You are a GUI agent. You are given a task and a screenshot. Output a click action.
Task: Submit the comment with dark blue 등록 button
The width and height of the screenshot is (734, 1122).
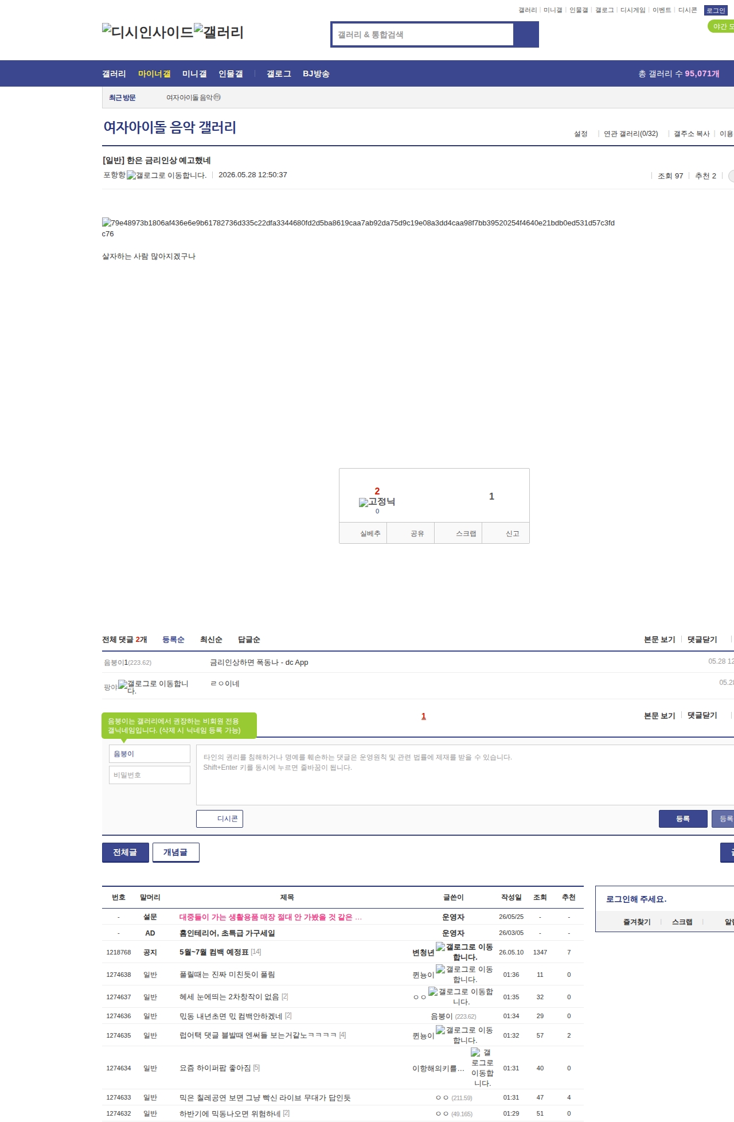click(x=683, y=819)
